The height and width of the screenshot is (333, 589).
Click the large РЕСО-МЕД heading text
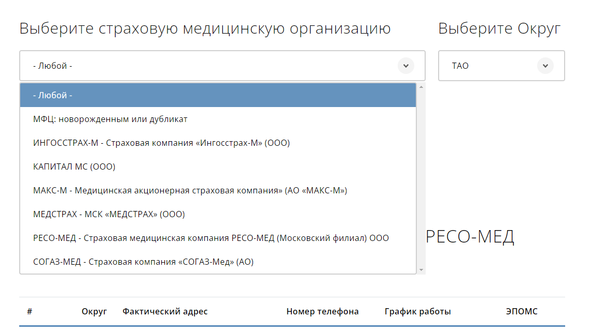[470, 236]
